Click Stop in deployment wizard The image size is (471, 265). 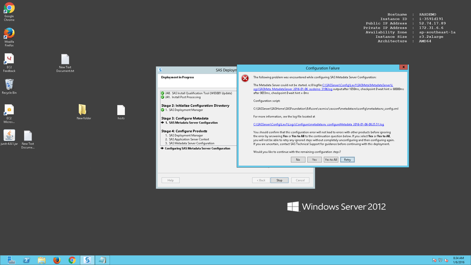tap(280, 180)
